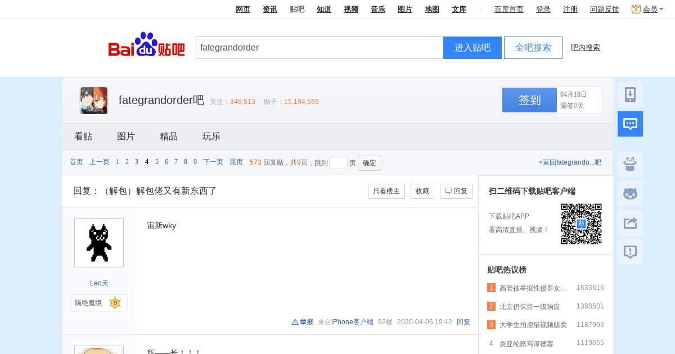Viewport: 675px width, 354px height.
Task: Click the 只看楼主 button
Action: (x=386, y=191)
